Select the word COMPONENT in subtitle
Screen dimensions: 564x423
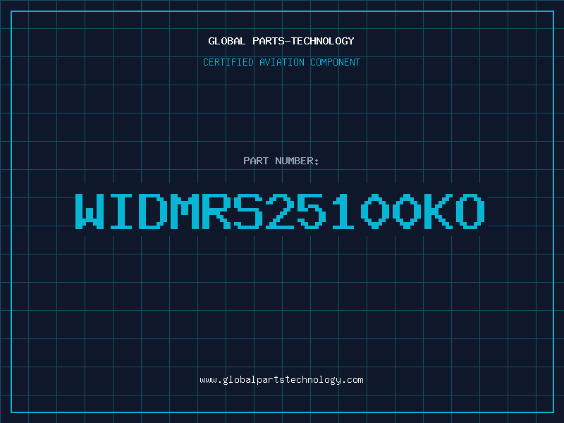[x=336, y=62]
